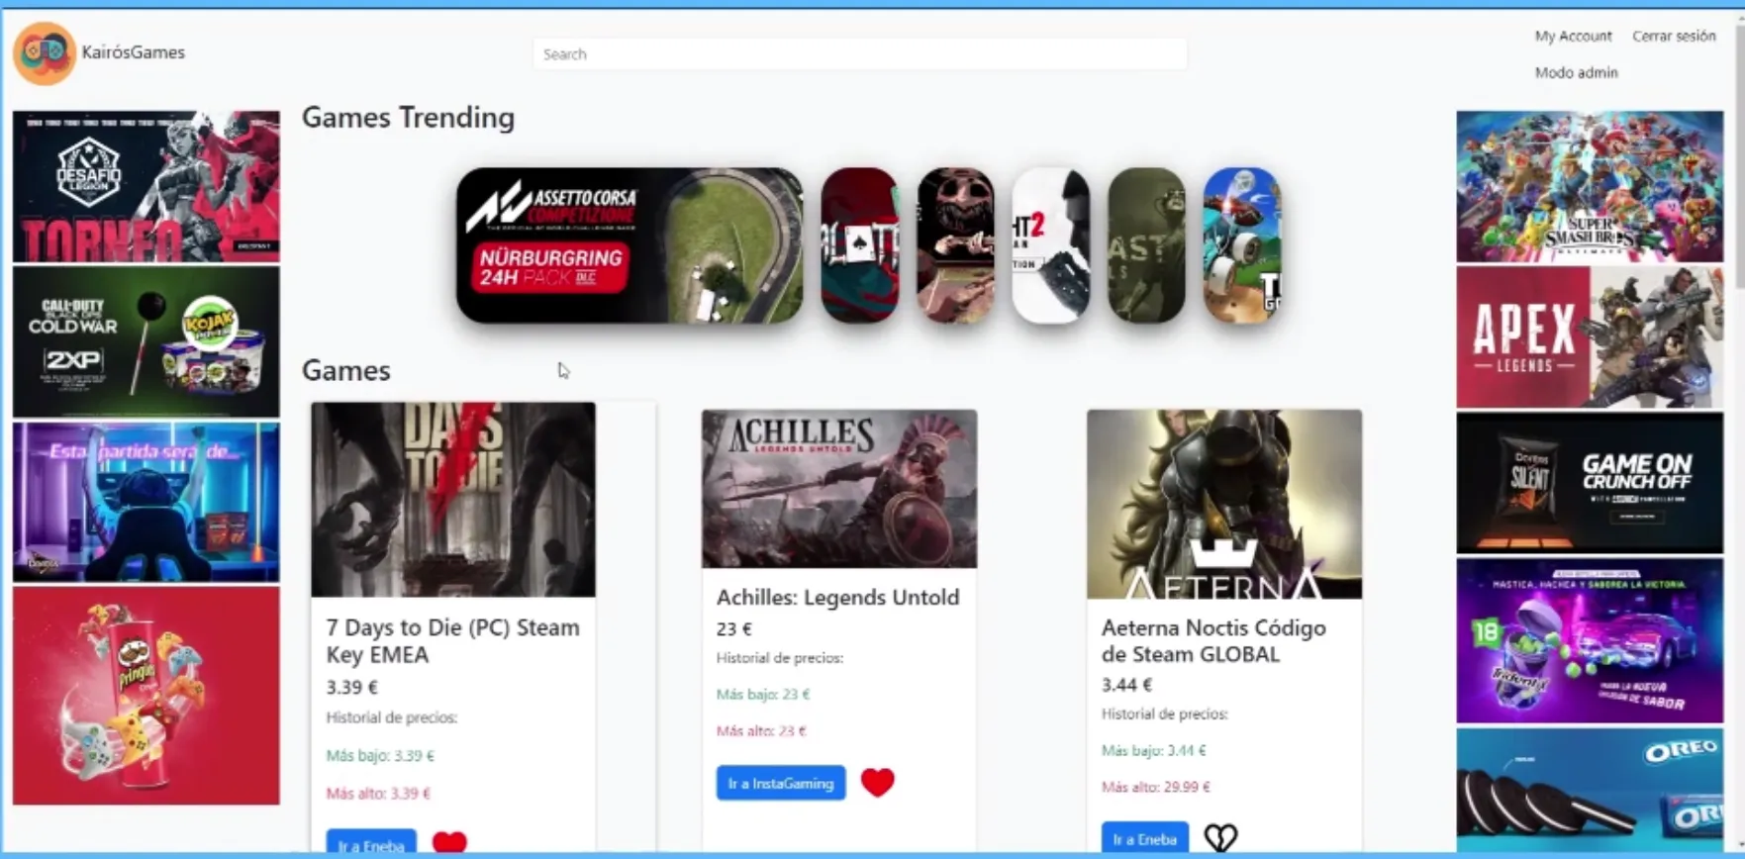Favorite Aeterna Noctis with outlined heart
1745x859 pixels.
point(1219,837)
